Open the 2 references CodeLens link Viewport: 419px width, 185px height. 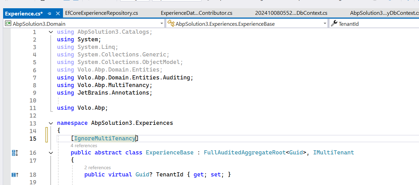97,167
